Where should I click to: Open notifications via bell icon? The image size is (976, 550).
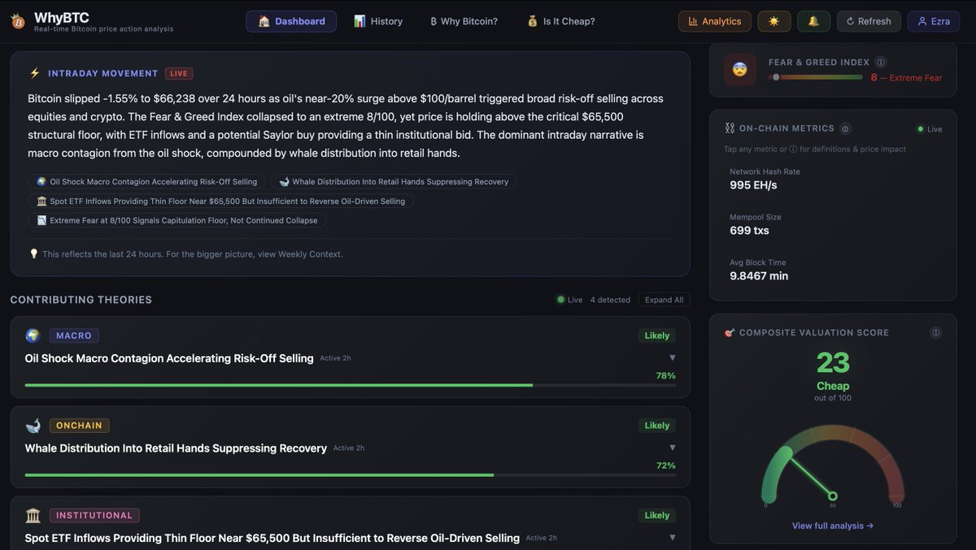click(x=813, y=21)
